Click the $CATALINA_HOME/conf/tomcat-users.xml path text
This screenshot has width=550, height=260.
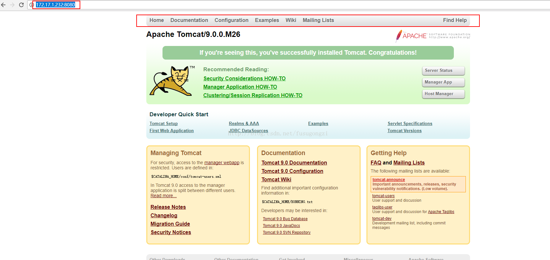(186, 176)
